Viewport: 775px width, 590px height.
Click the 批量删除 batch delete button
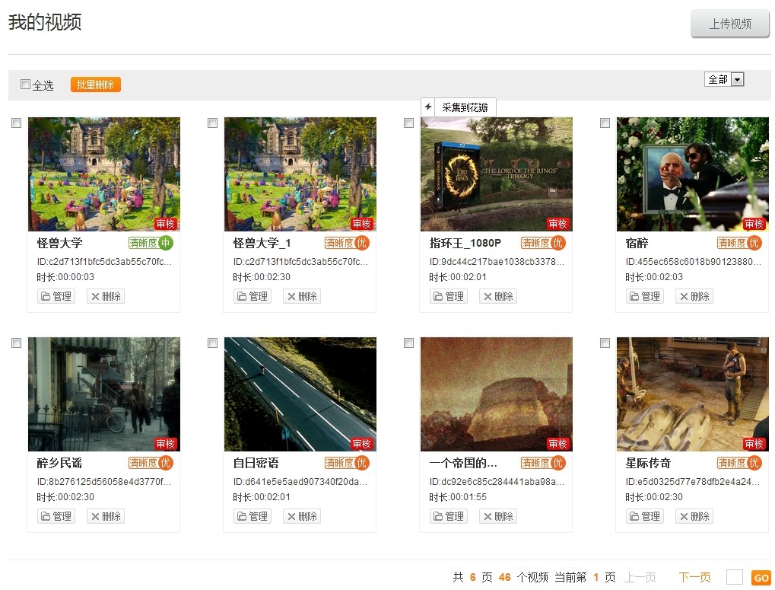(95, 85)
